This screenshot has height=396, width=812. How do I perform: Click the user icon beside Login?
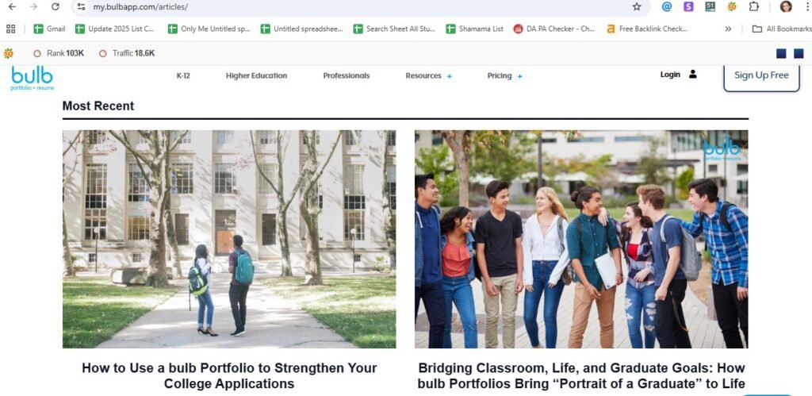click(692, 75)
